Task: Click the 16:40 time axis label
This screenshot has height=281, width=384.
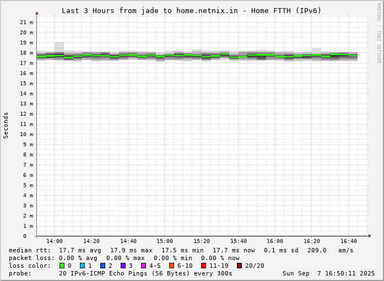Action: pyautogui.click(x=349, y=241)
